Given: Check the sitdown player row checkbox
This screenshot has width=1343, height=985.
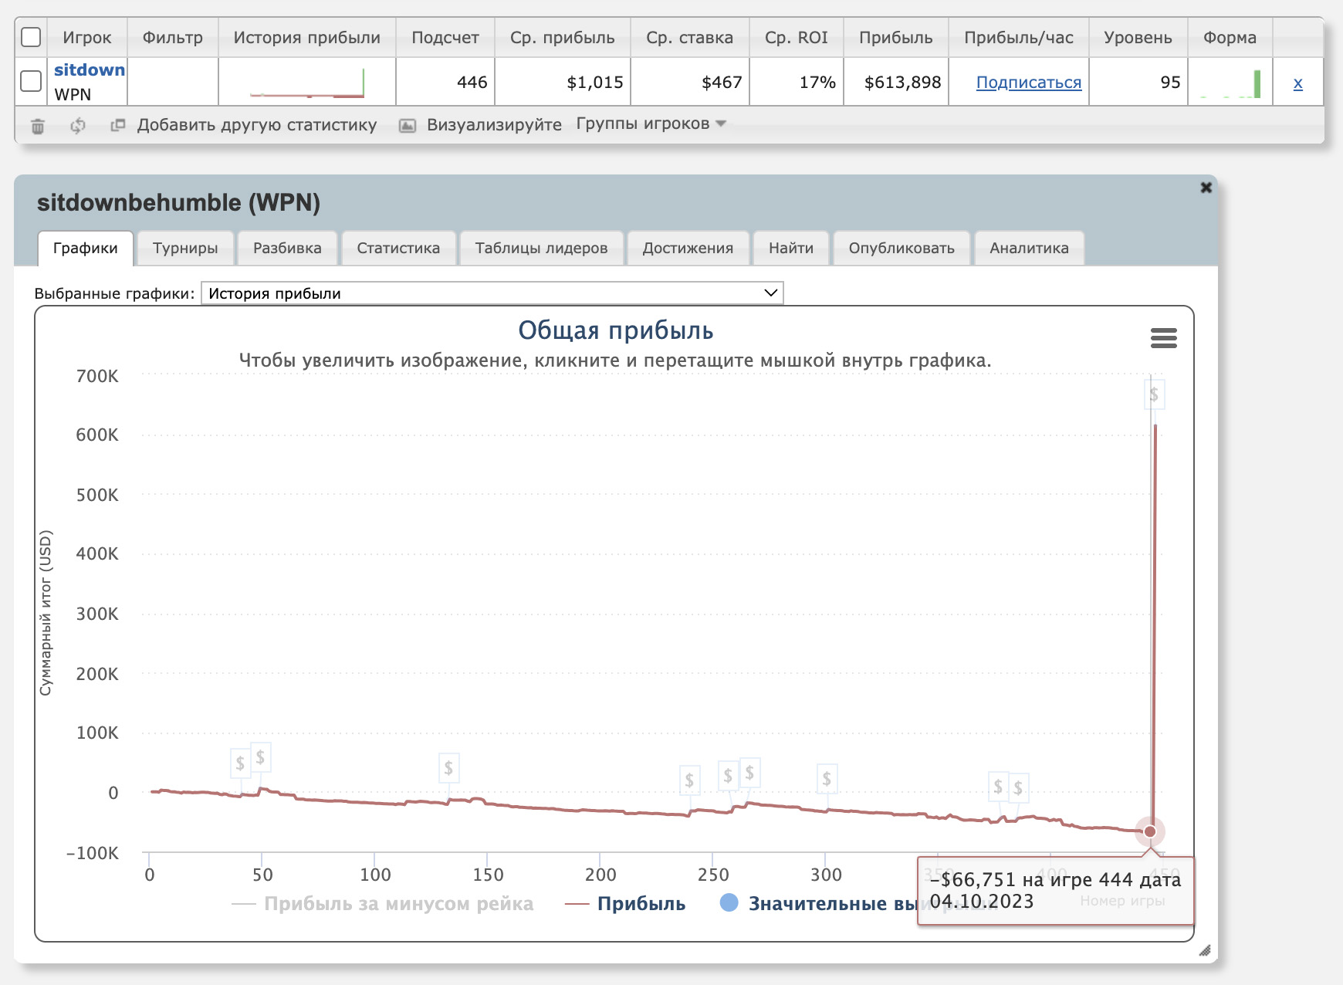Looking at the screenshot, I should [31, 81].
